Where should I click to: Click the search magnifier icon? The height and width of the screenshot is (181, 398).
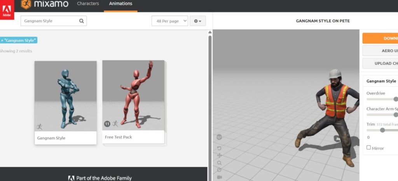[x=81, y=21]
